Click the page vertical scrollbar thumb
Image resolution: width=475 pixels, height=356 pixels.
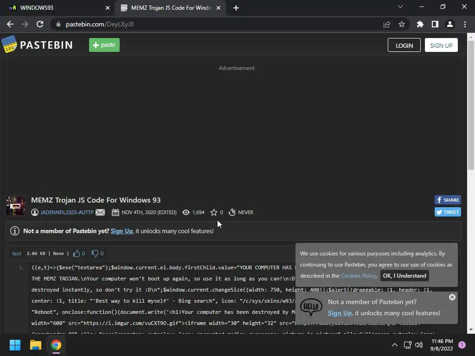click(x=471, y=105)
